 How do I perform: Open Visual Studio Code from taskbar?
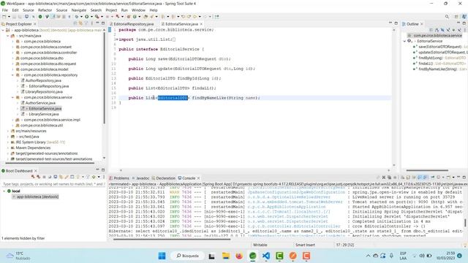266,256
